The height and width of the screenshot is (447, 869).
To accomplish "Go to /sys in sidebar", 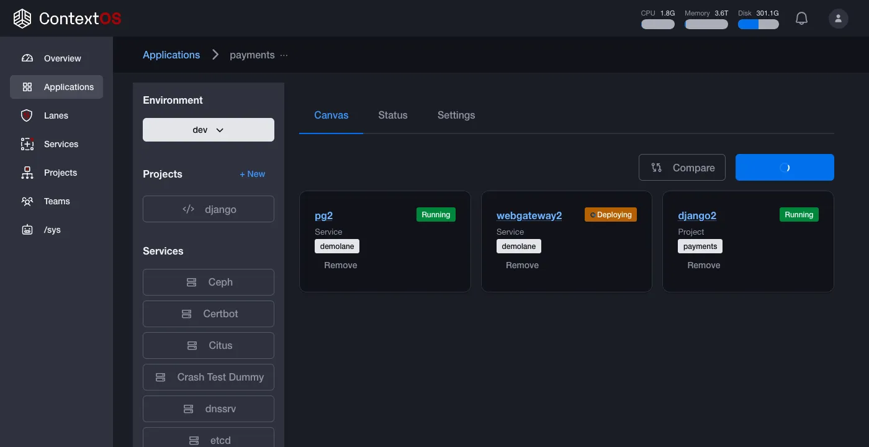I will click(x=56, y=230).
